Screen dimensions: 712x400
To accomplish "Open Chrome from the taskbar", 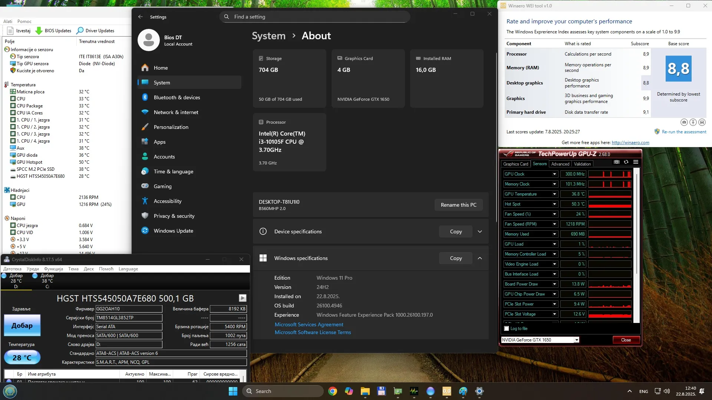I will point(333,391).
